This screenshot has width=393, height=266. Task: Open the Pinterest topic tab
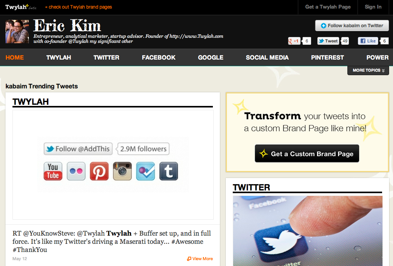point(327,58)
